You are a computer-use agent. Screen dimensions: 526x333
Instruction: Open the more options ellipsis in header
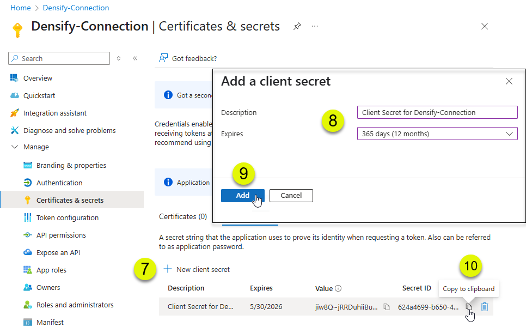(314, 26)
